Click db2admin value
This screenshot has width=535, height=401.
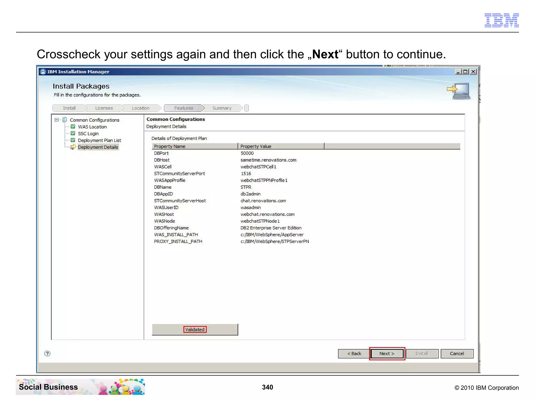pyautogui.click(x=251, y=194)
